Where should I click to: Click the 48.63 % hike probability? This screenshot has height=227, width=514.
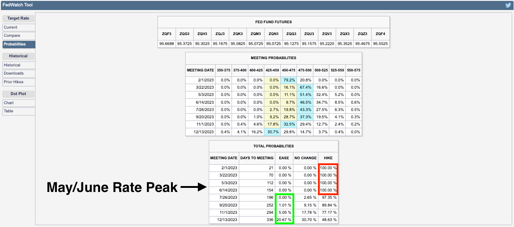(328, 220)
